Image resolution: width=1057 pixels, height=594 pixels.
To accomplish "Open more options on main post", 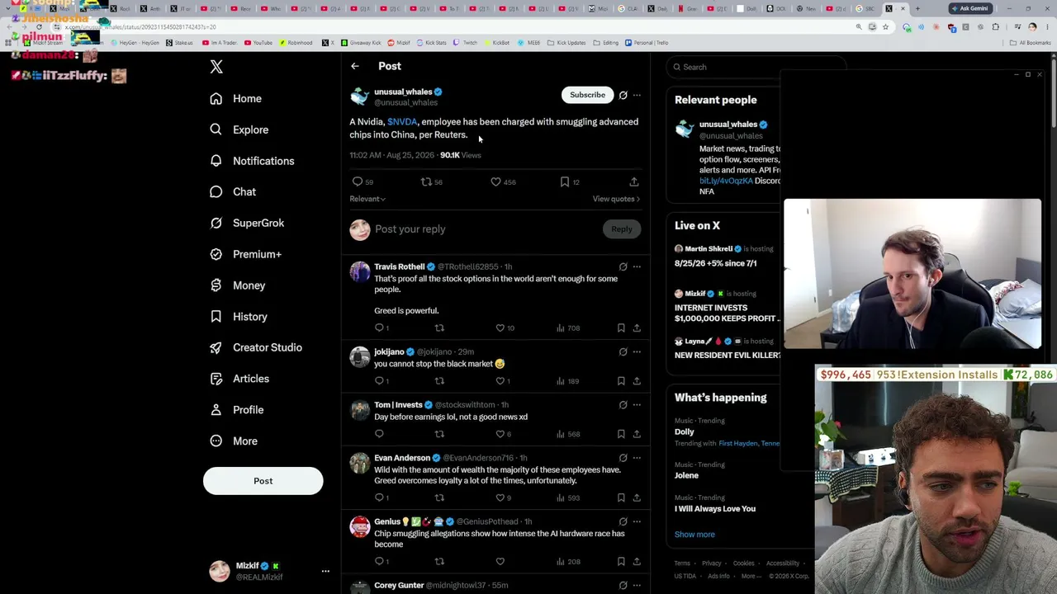I will 637,95.
